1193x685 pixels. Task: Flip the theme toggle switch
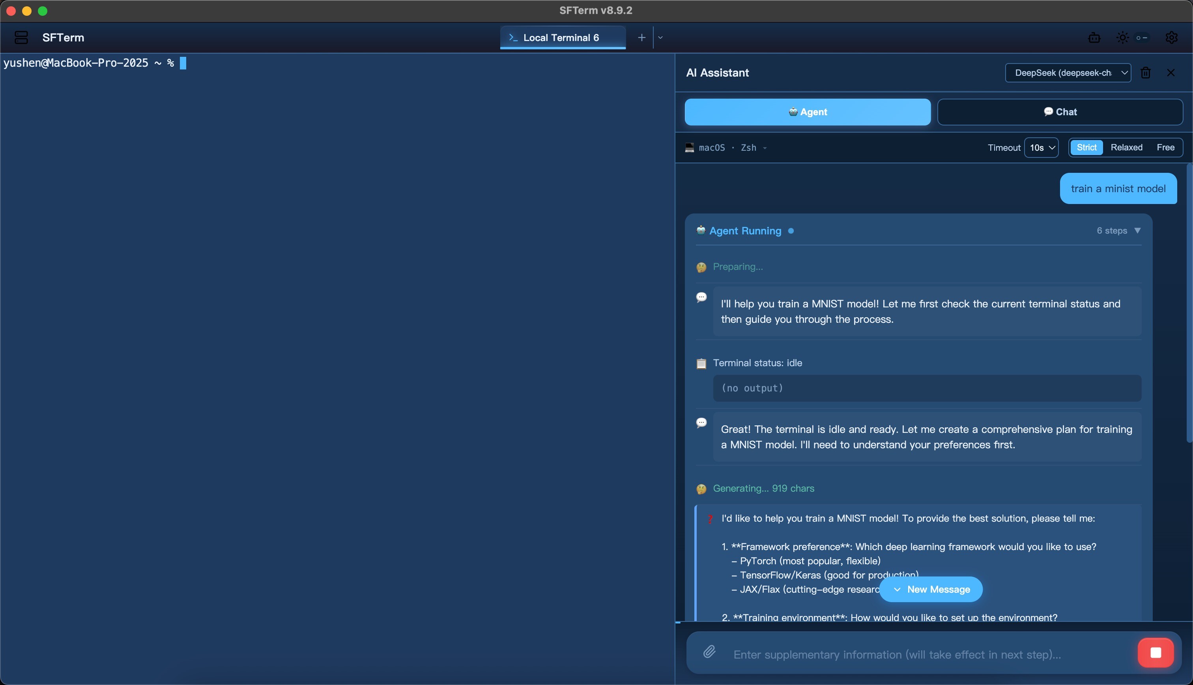[1142, 37]
